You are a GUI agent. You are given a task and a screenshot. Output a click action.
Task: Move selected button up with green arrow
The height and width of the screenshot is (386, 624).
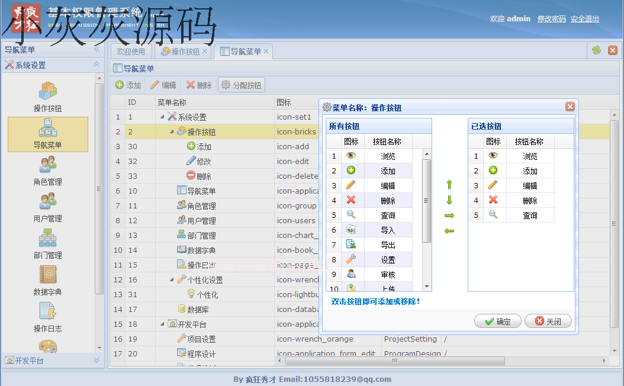pos(449,185)
